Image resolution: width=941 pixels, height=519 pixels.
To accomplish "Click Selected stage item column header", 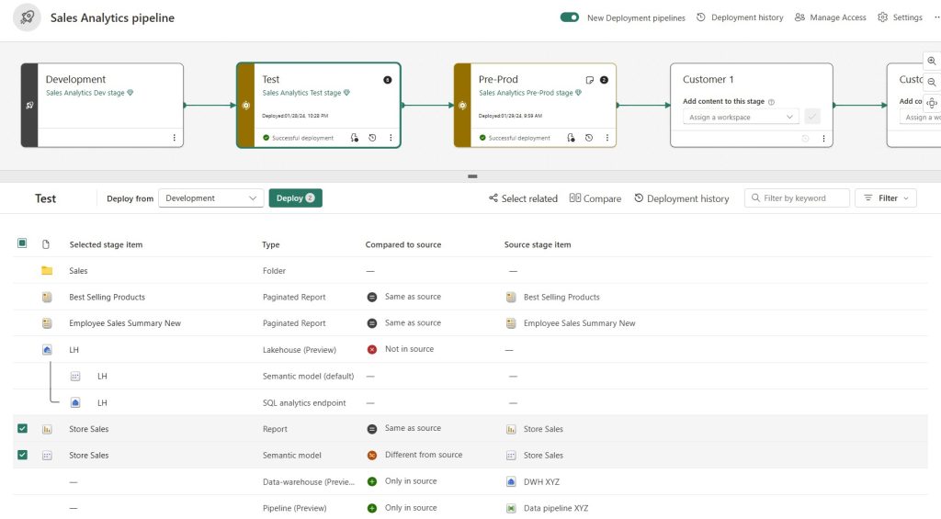I will [106, 244].
